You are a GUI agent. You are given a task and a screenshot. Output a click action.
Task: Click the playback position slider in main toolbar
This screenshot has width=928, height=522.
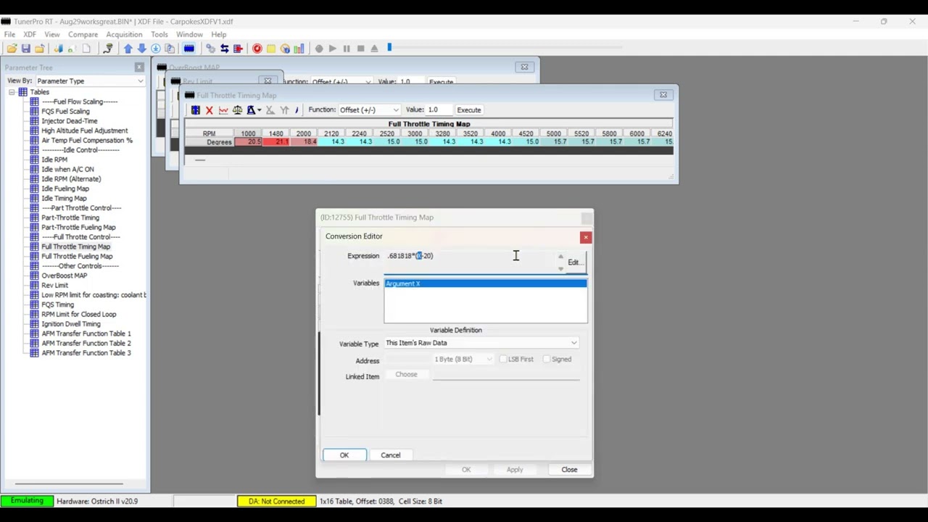(x=389, y=48)
